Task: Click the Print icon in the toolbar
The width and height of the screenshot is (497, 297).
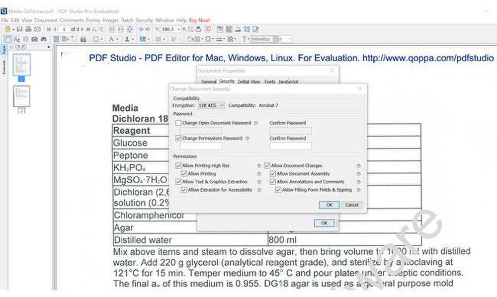Action: pyautogui.click(x=28, y=29)
